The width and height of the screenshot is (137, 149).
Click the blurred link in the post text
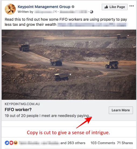[92, 25]
